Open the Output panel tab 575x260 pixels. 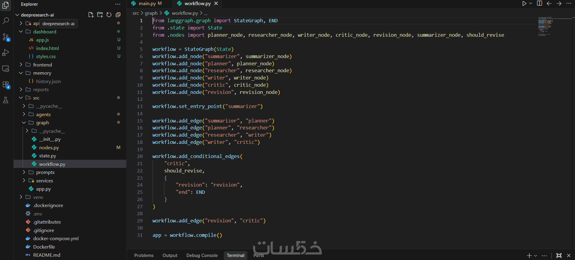[x=170, y=255]
